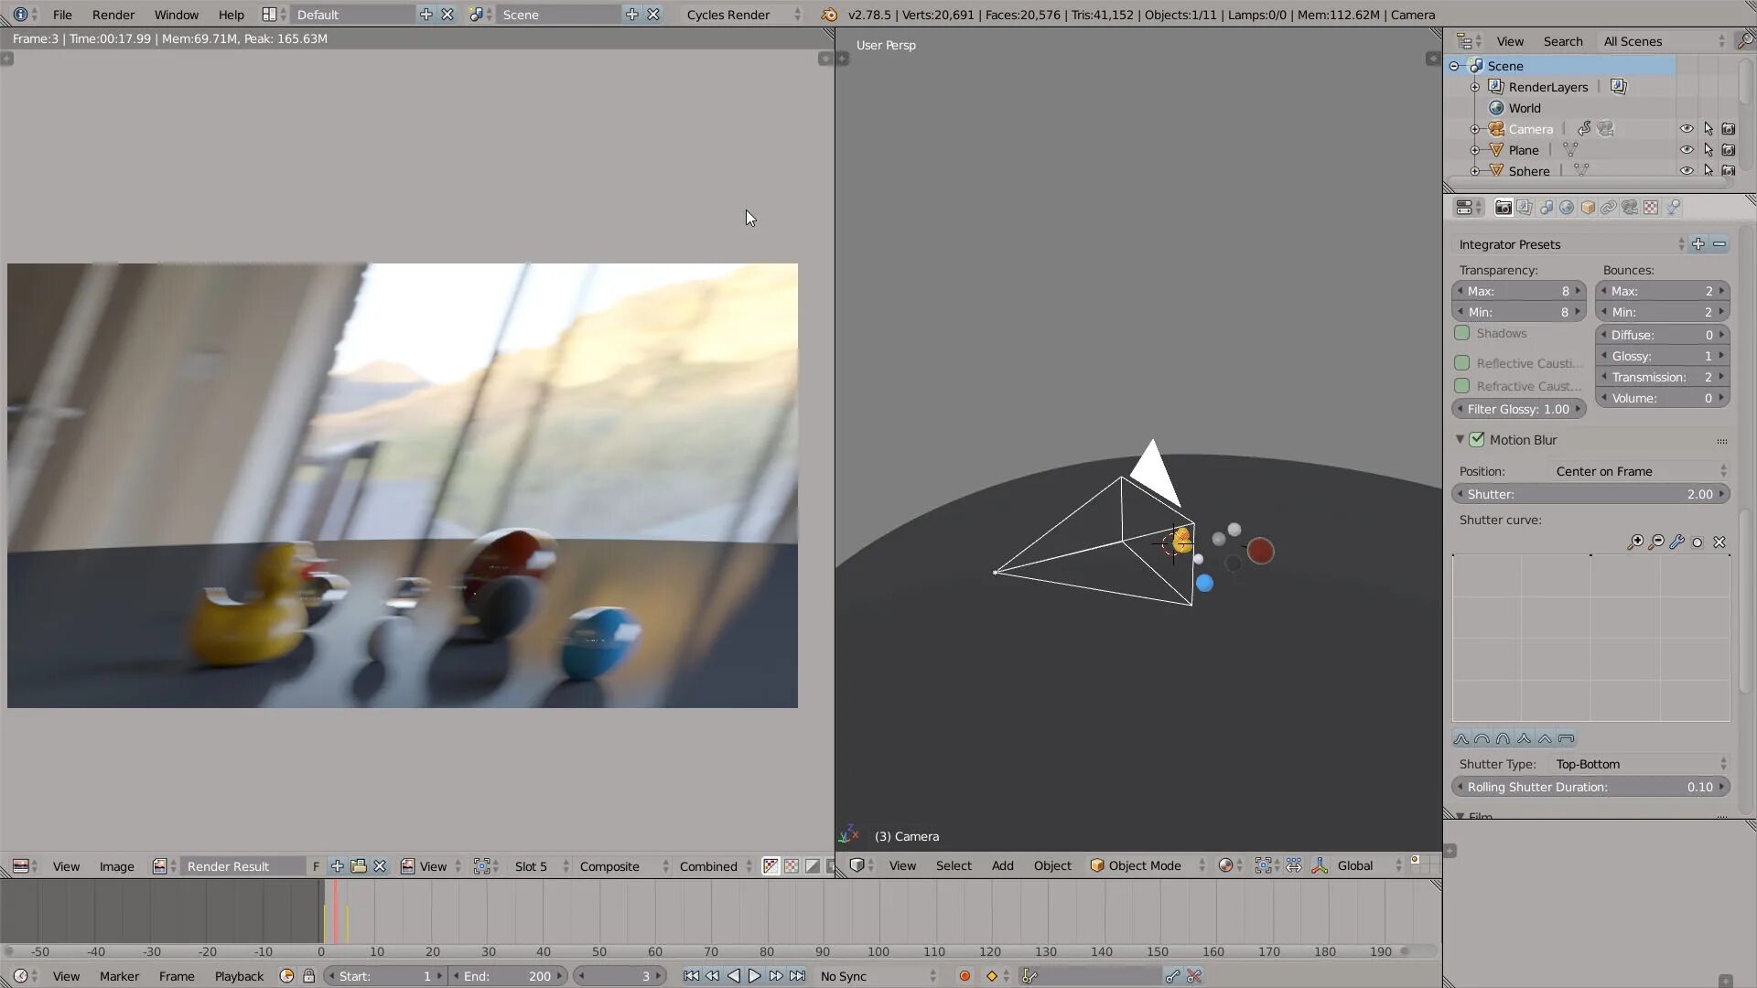This screenshot has width=1757, height=988.
Task: Toggle automatic keyframe record button
Action: [x=965, y=976]
